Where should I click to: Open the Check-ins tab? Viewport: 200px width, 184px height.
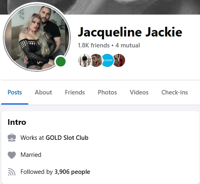[x=174, y=92]
